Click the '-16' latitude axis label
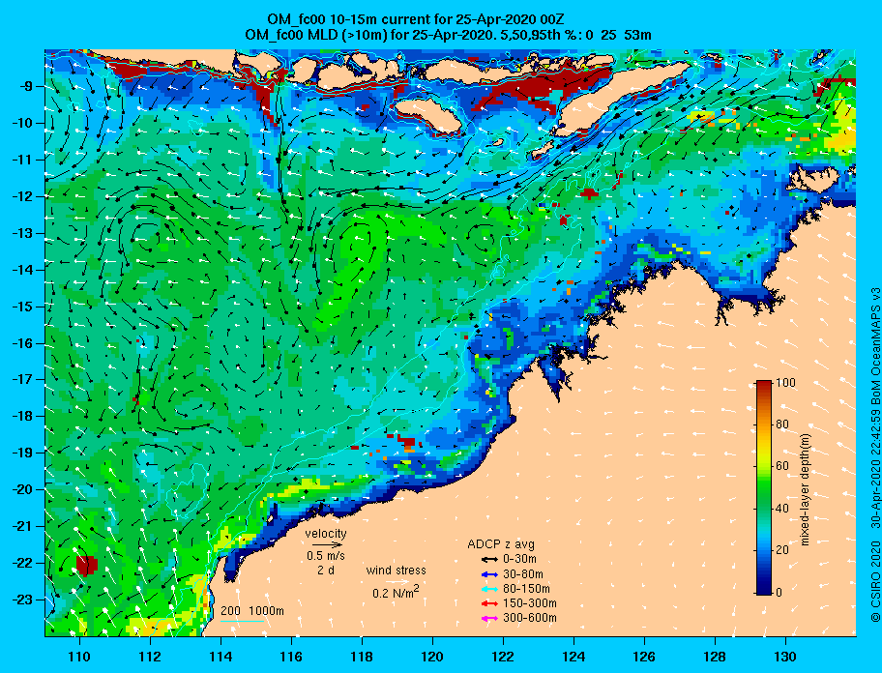 pos(23,343)
